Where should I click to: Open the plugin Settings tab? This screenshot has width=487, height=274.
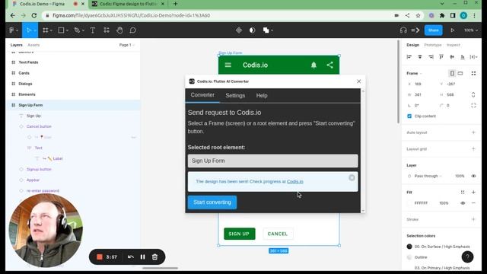[235, 96]
